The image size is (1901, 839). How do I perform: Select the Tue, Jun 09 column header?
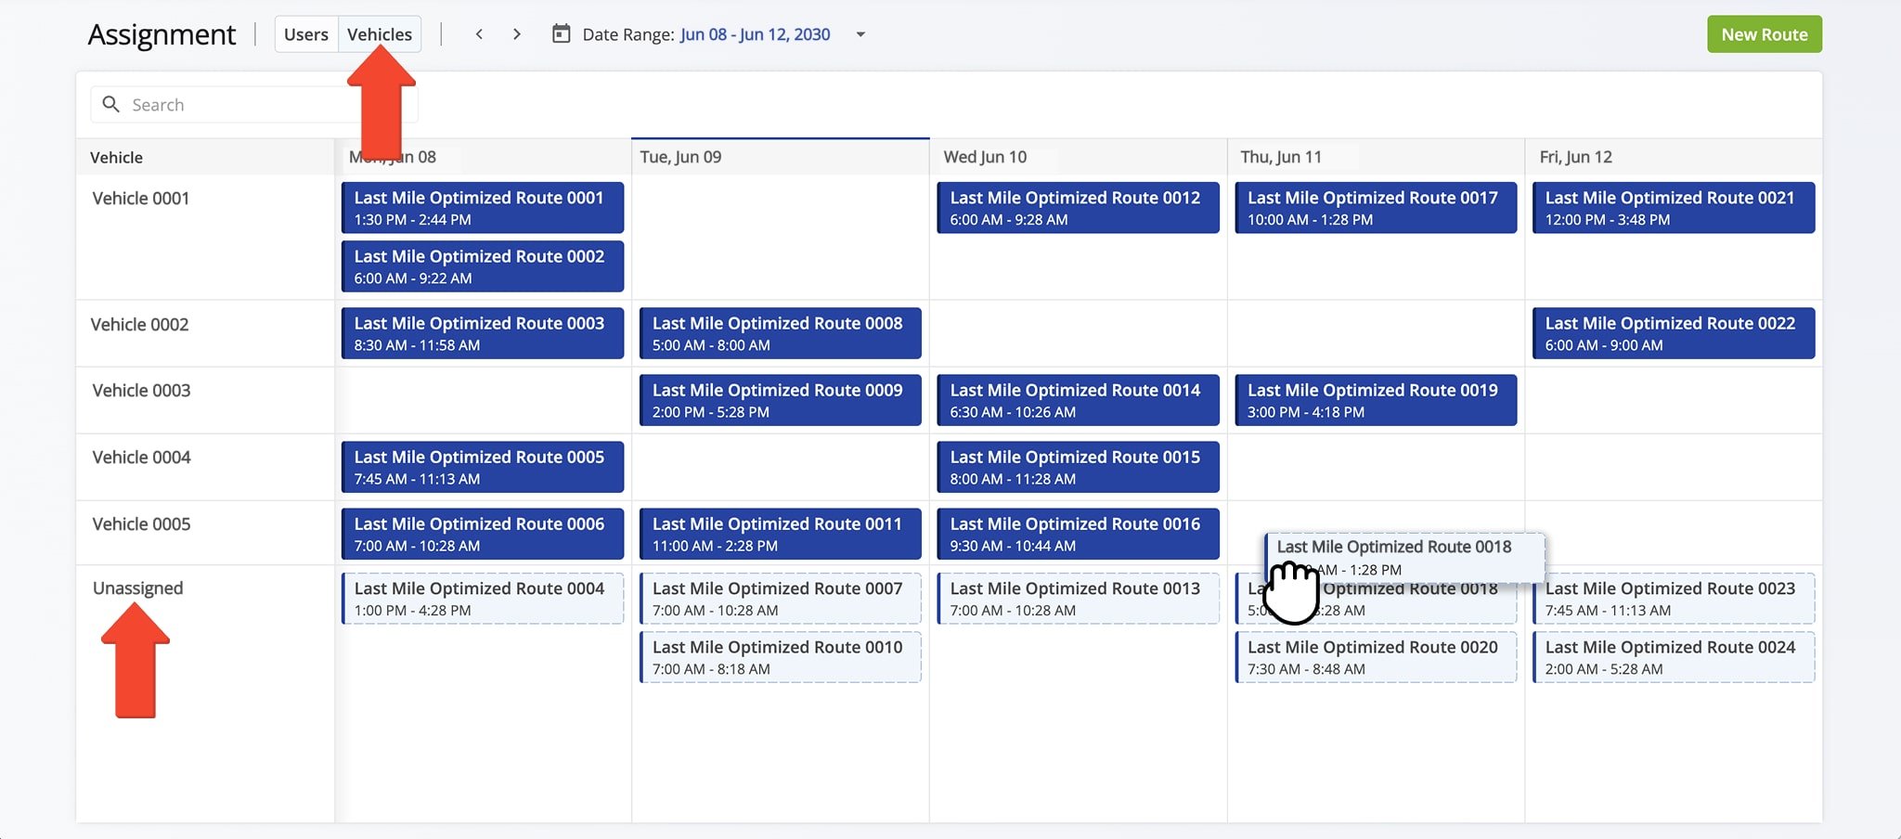pos(780,157)
